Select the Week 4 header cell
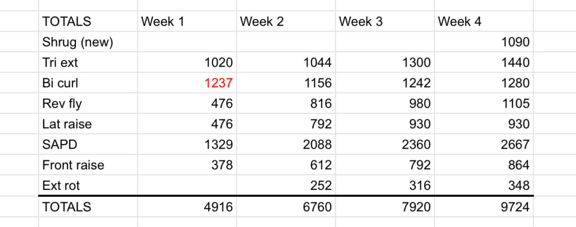The image size is (576, 227). coord(460,22)
